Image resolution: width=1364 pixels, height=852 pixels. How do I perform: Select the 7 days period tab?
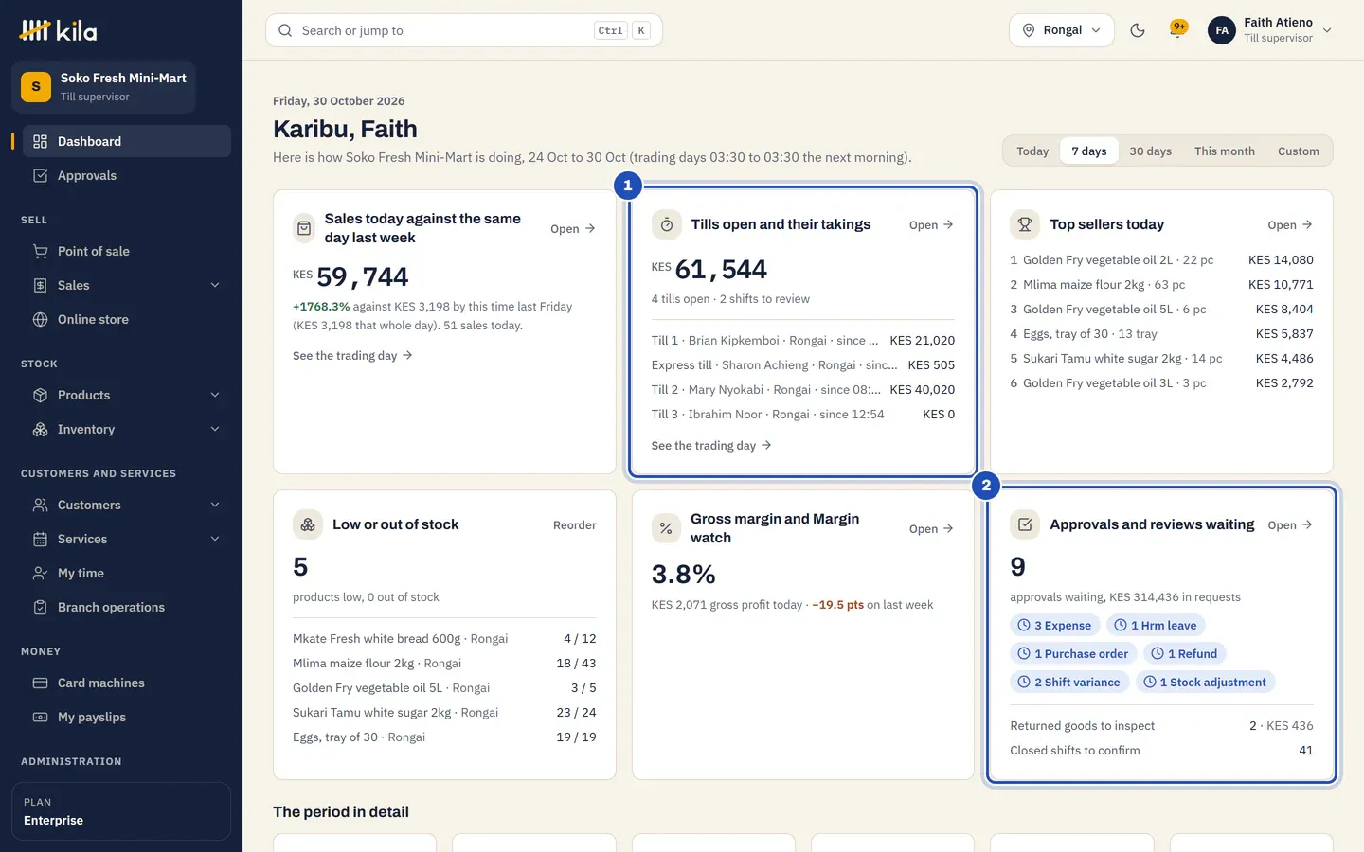[x=1089, y=151]
